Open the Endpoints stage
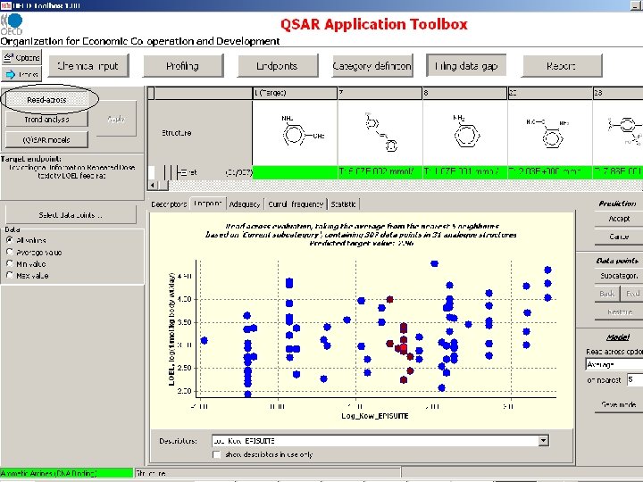This screenshot has width=643, height=482. (x=277, y=66)
